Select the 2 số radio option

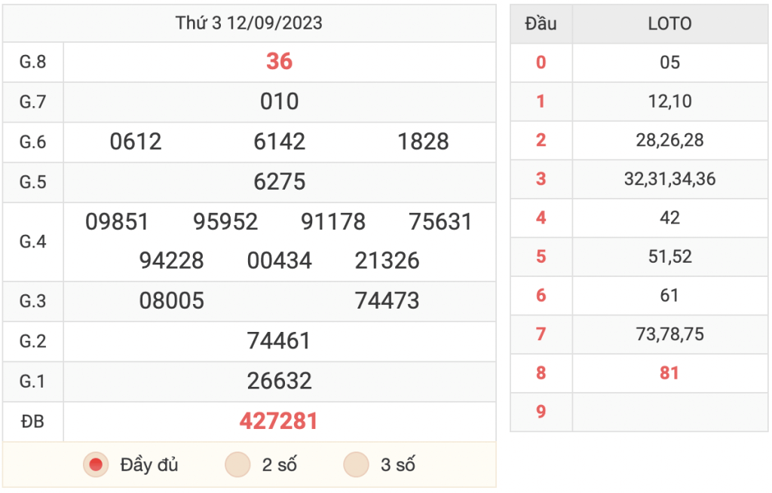point(237,464)
